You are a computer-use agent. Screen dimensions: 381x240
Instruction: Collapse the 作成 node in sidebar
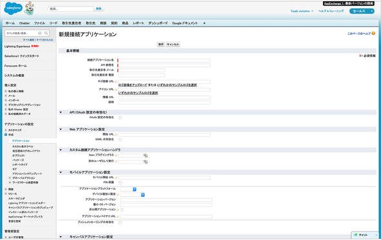tap(6, 134)
